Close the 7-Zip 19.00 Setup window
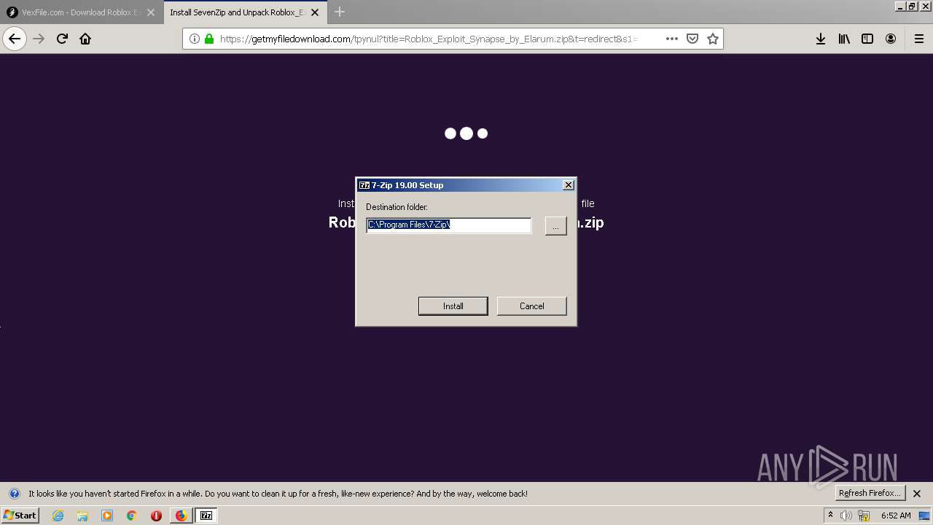933x525 pixels. [x=569, y=185]
